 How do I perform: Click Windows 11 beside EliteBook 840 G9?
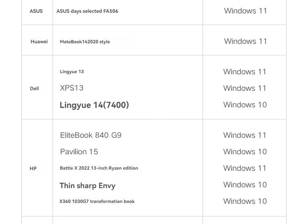click(245, 135)
